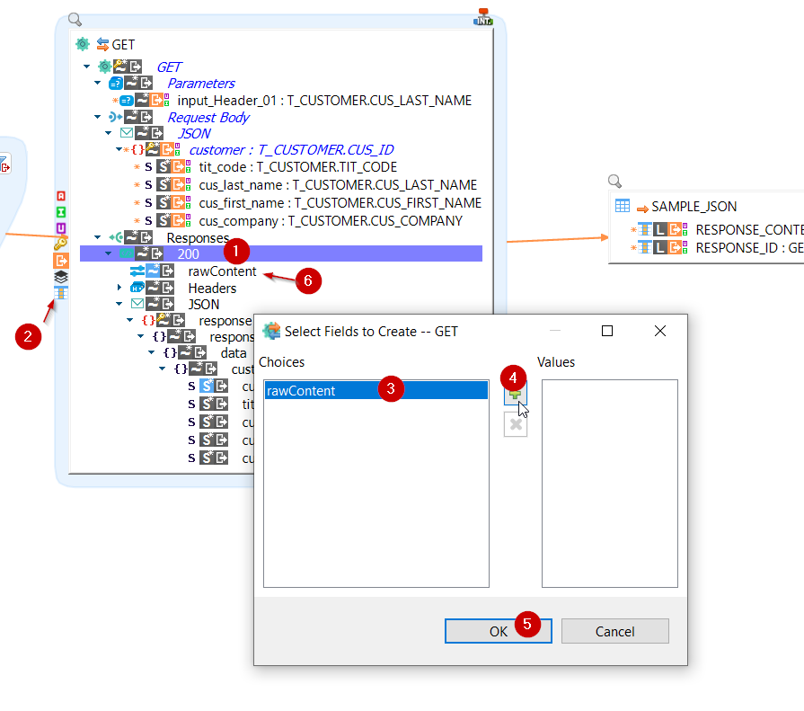Click the grayed X remove button in the dialog
The height and width of the screenshot is (711, 804).
click(x=516, y=424)
